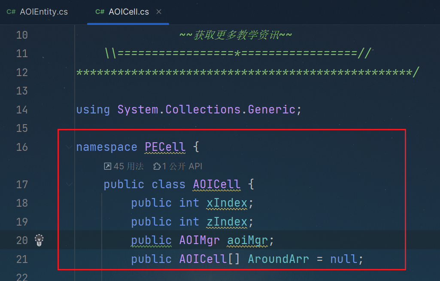The width and height of the screenshot is (440, 281).
Task: Switch to the AOIEntity.cs tab
Action: click(x=37, y=12)
